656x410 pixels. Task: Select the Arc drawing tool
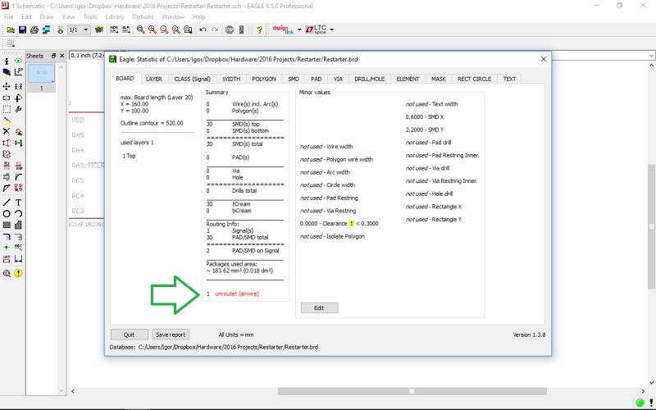tap(18, 214)
